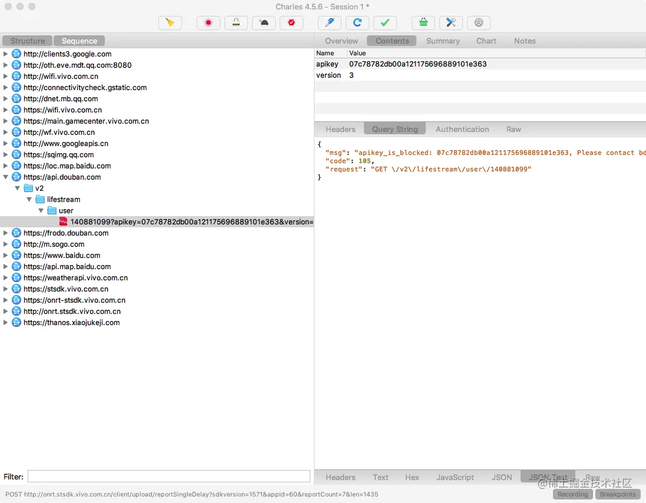The image size is (646, 503).
Task: Collapse the lifestream folder
Action: point(29,199)
